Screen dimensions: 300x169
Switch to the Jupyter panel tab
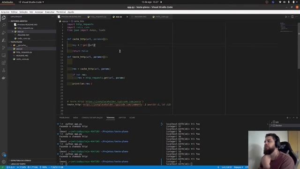coord(122,118)
